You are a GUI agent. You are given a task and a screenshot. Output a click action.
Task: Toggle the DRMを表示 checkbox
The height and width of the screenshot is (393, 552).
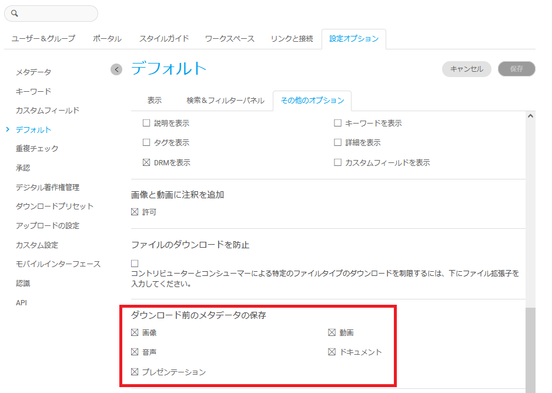tap(146, 162)
